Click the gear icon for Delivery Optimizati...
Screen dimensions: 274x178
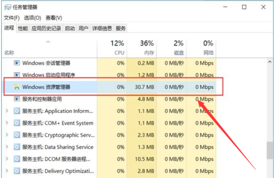tap(17, 171)
